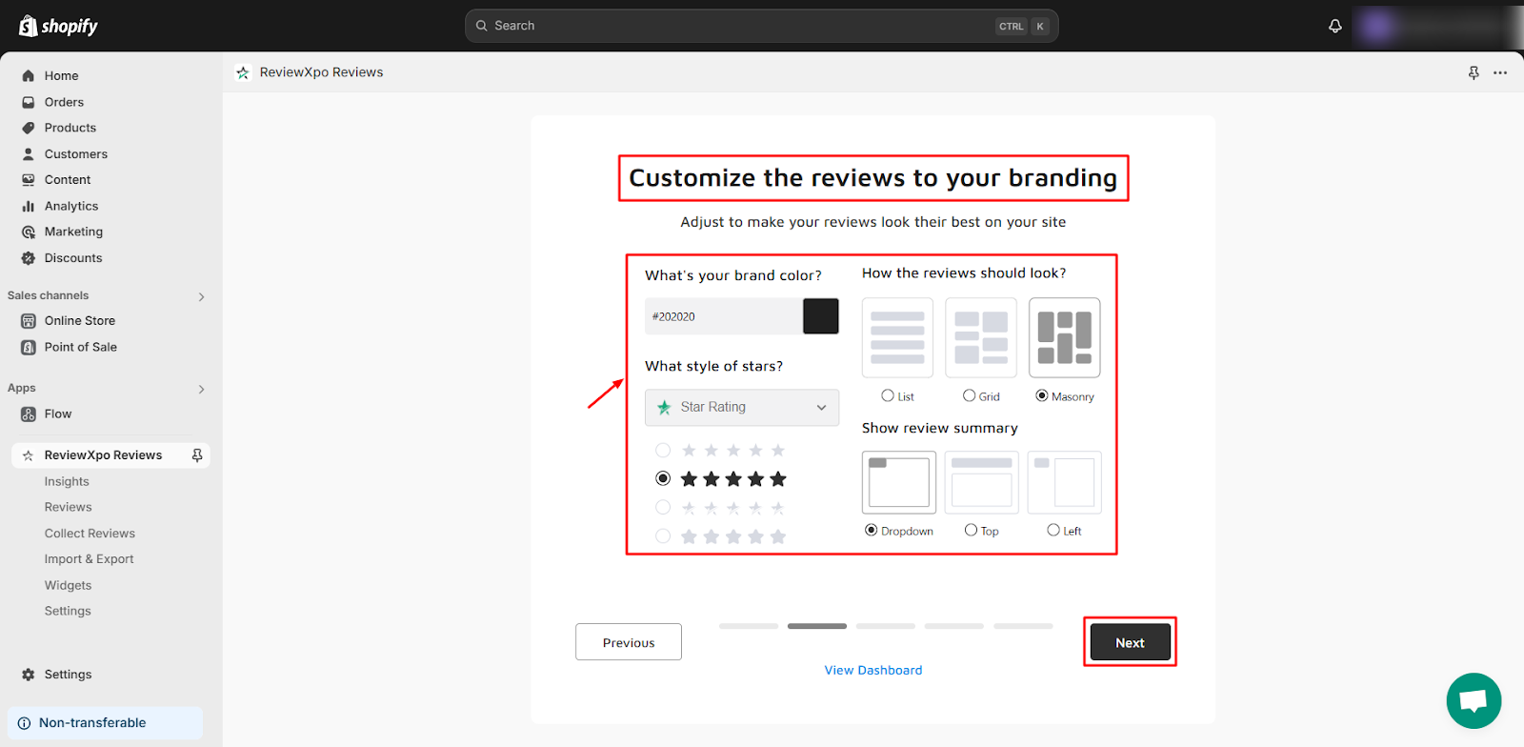1524x747 pixels.
Task: Select the List layout radio
Action: pos(888,395)
